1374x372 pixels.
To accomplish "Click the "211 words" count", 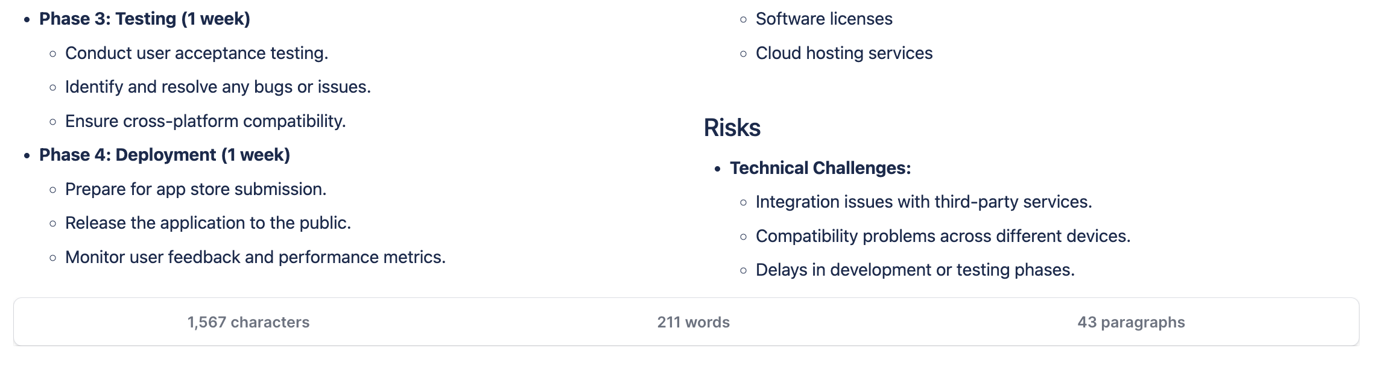I will pyautogui.click(x=693, y=322).
